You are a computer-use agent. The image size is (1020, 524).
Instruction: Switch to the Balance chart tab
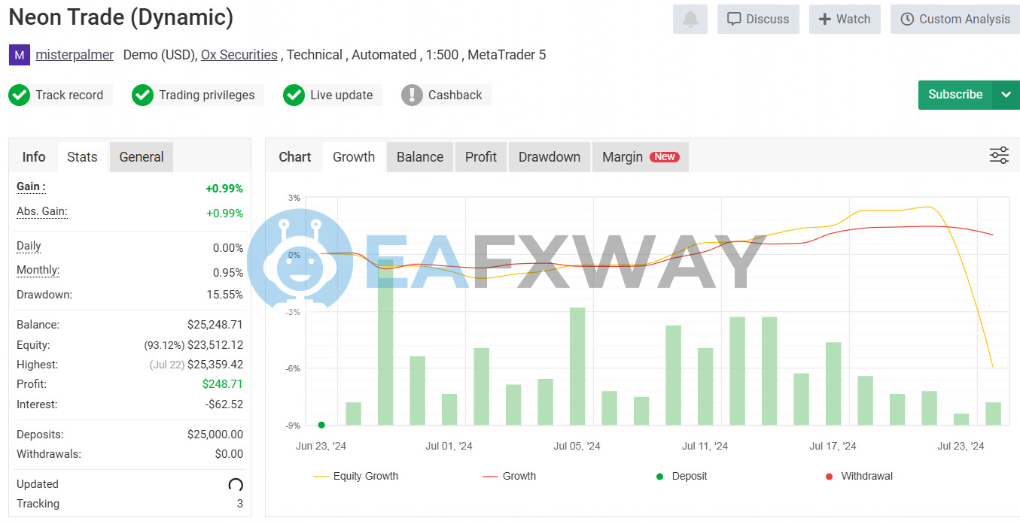[420, 157]
